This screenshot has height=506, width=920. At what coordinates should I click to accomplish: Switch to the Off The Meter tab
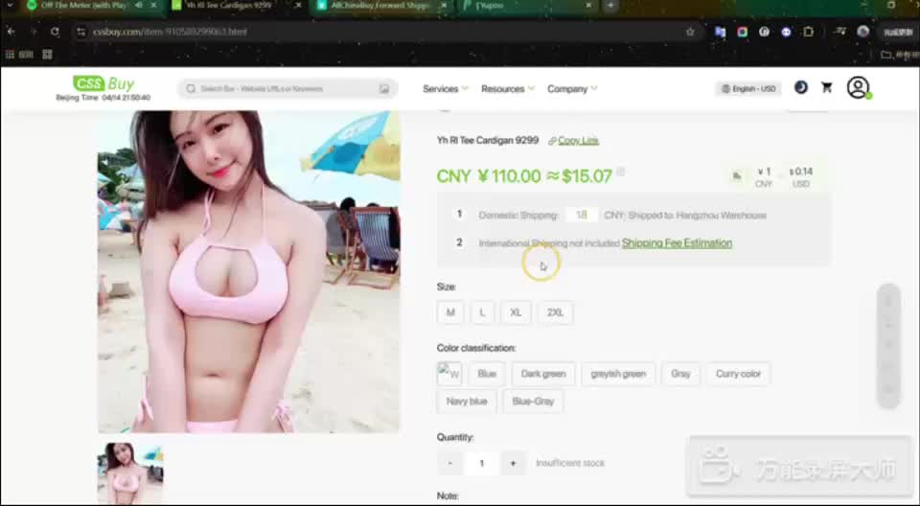(82, 6)
